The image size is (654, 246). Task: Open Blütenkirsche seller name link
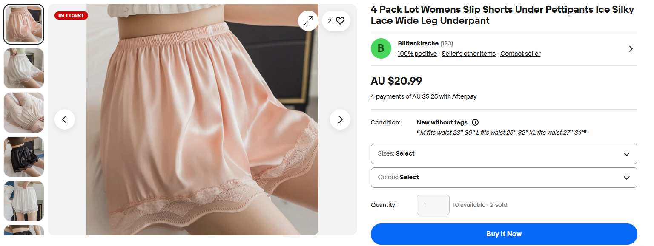click(418, 43)
